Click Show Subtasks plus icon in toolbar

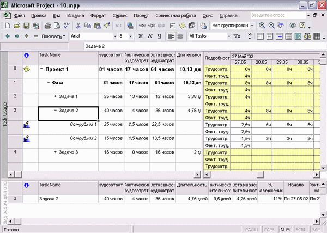(x=26, y=36)
